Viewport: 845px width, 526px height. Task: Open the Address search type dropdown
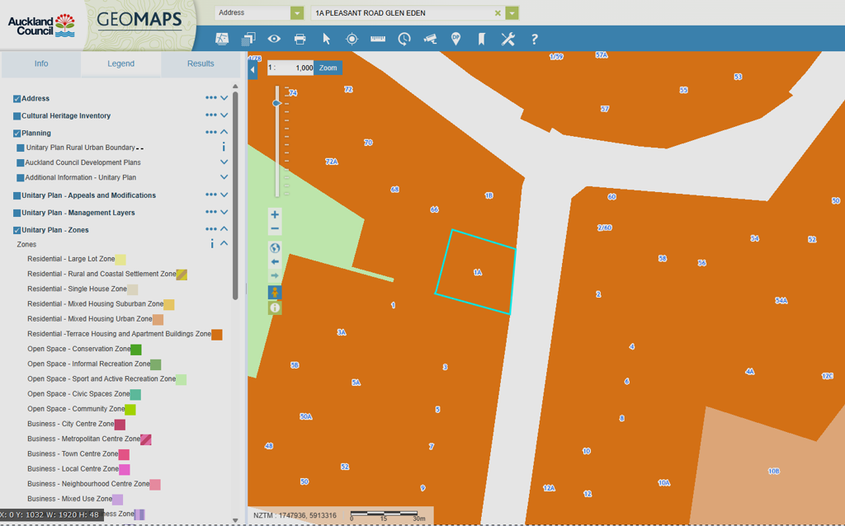[297, 13]
